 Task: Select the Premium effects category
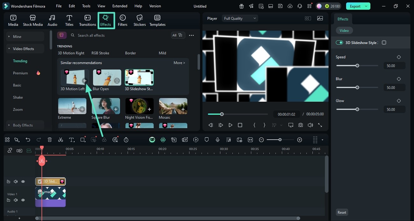(x=20, y=73)
